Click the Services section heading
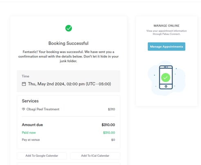Viewport: 201px width, 165px height. [x=30, y=101]
